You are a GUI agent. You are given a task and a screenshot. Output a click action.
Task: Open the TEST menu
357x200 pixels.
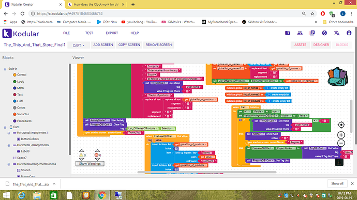[89, 33]
